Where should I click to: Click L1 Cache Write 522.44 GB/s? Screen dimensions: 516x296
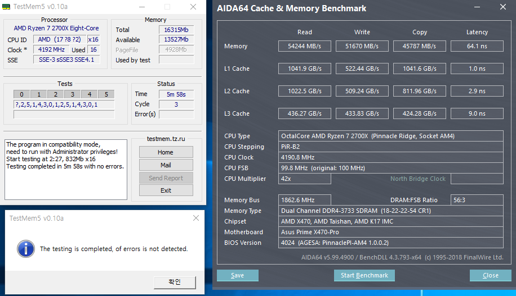point(362,69)
